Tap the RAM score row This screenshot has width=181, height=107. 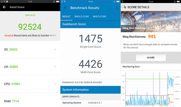(30, 101)
